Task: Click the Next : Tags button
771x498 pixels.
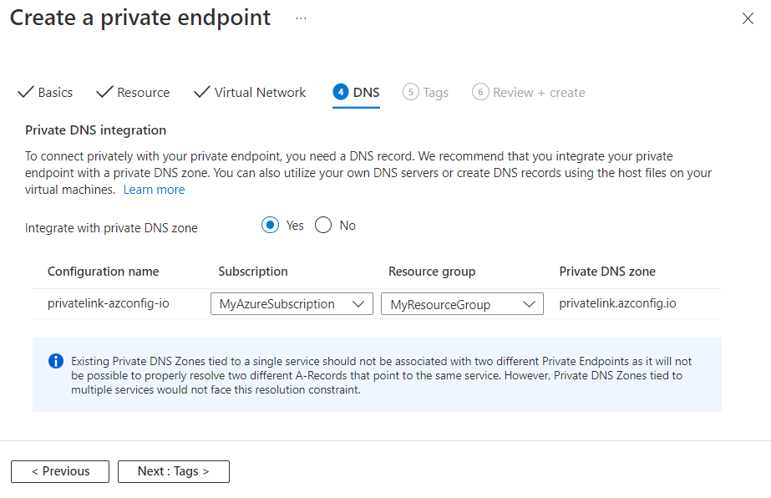Action: point(173,471)
